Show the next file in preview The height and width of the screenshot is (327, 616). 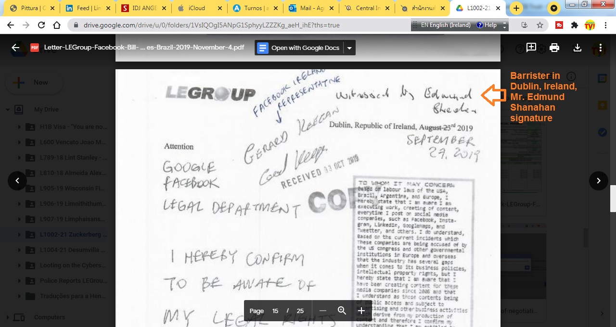598,181
